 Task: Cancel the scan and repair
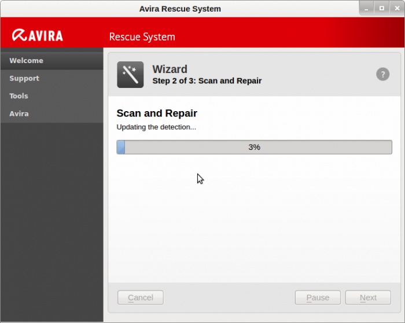pyautogui.click(x=141, y=298)
